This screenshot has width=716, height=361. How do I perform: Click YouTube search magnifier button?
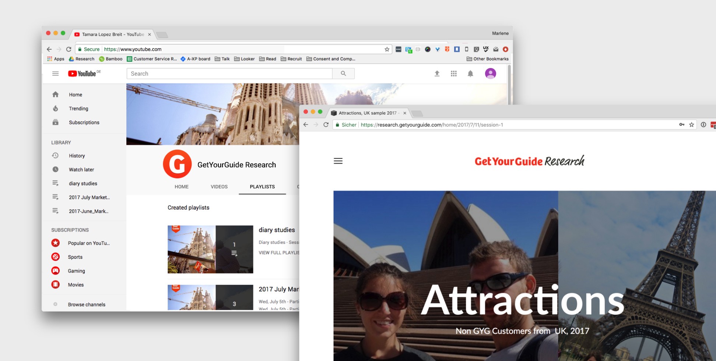343,74
